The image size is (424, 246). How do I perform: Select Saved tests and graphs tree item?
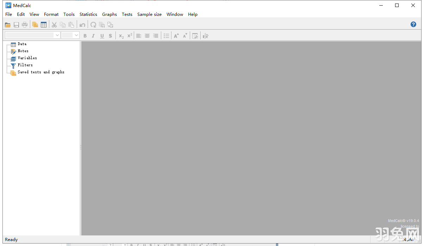point(41,72)
